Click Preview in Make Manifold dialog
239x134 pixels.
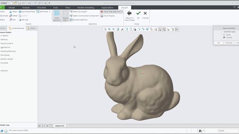pyautogui.click(x=229, y=43)
